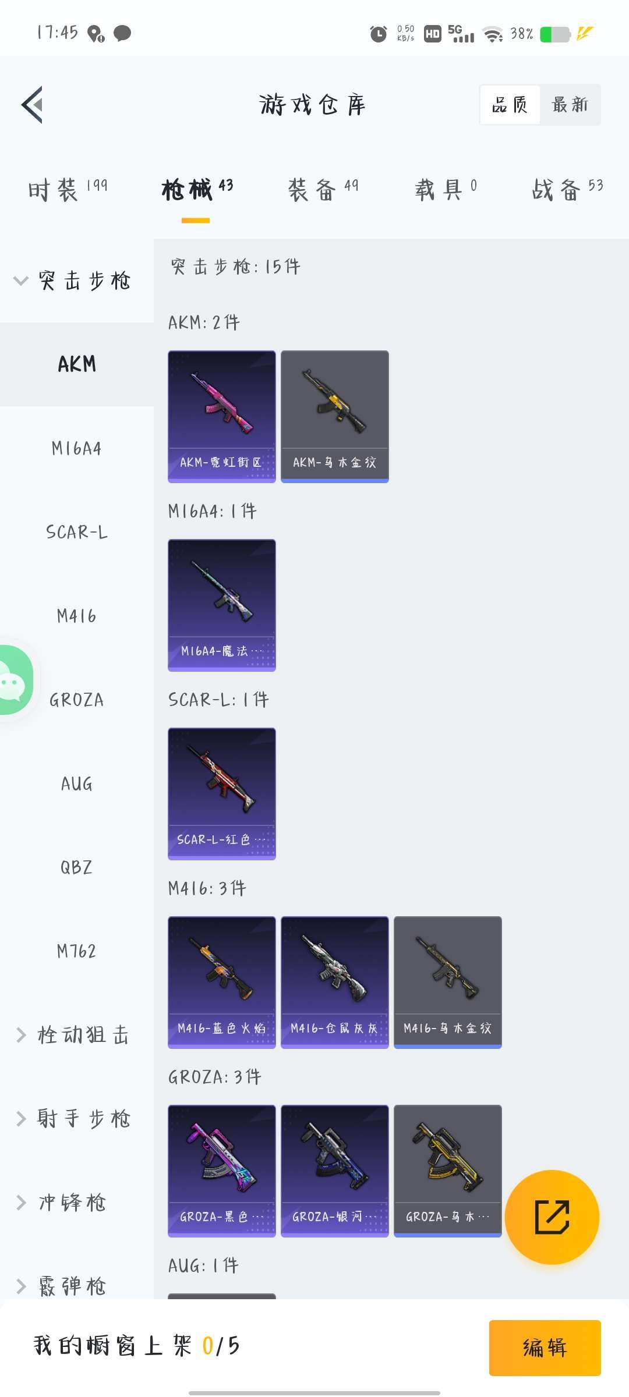This screenshot has height=1397, width=629.
Task: Tap the orange share floating button
Action: [x=552, y=1217]
